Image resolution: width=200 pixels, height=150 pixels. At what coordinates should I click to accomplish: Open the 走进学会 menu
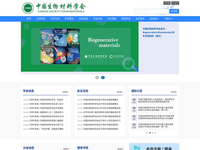[41, 19]
